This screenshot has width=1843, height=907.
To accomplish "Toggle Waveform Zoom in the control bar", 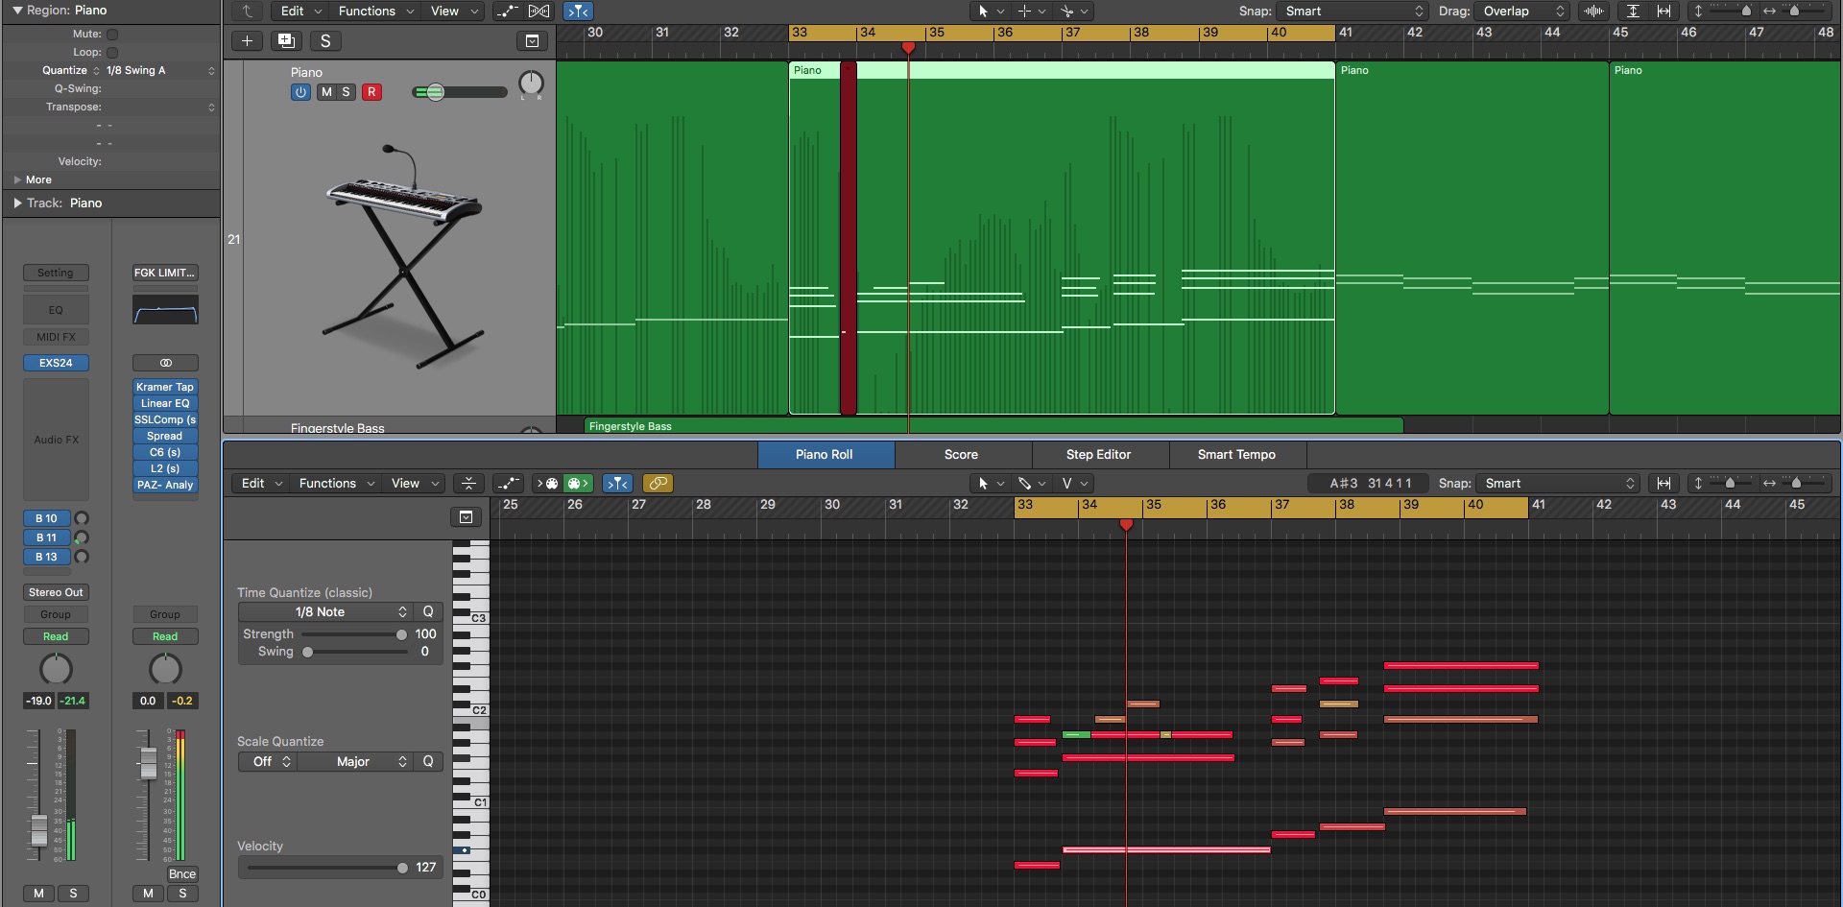I will coord(1593,11).
